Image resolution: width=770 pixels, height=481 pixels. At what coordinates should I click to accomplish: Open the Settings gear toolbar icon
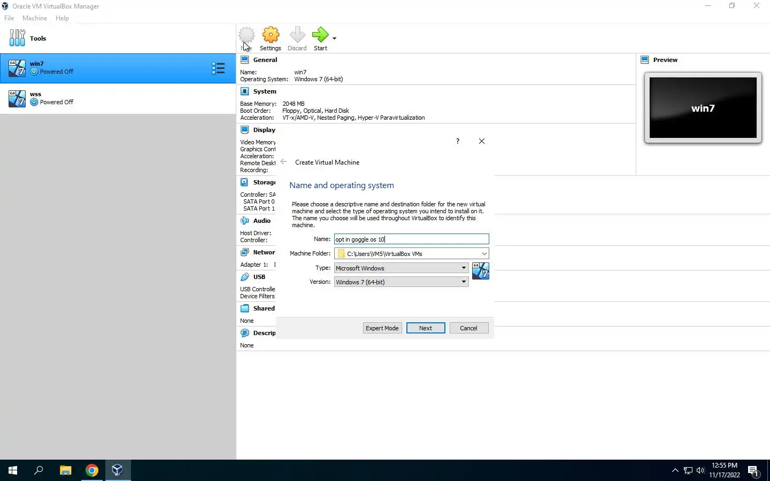(x=271, y=35)
